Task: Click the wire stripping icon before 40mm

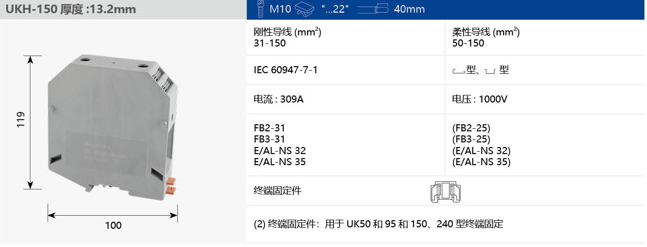Action: (x=373, y=9)
